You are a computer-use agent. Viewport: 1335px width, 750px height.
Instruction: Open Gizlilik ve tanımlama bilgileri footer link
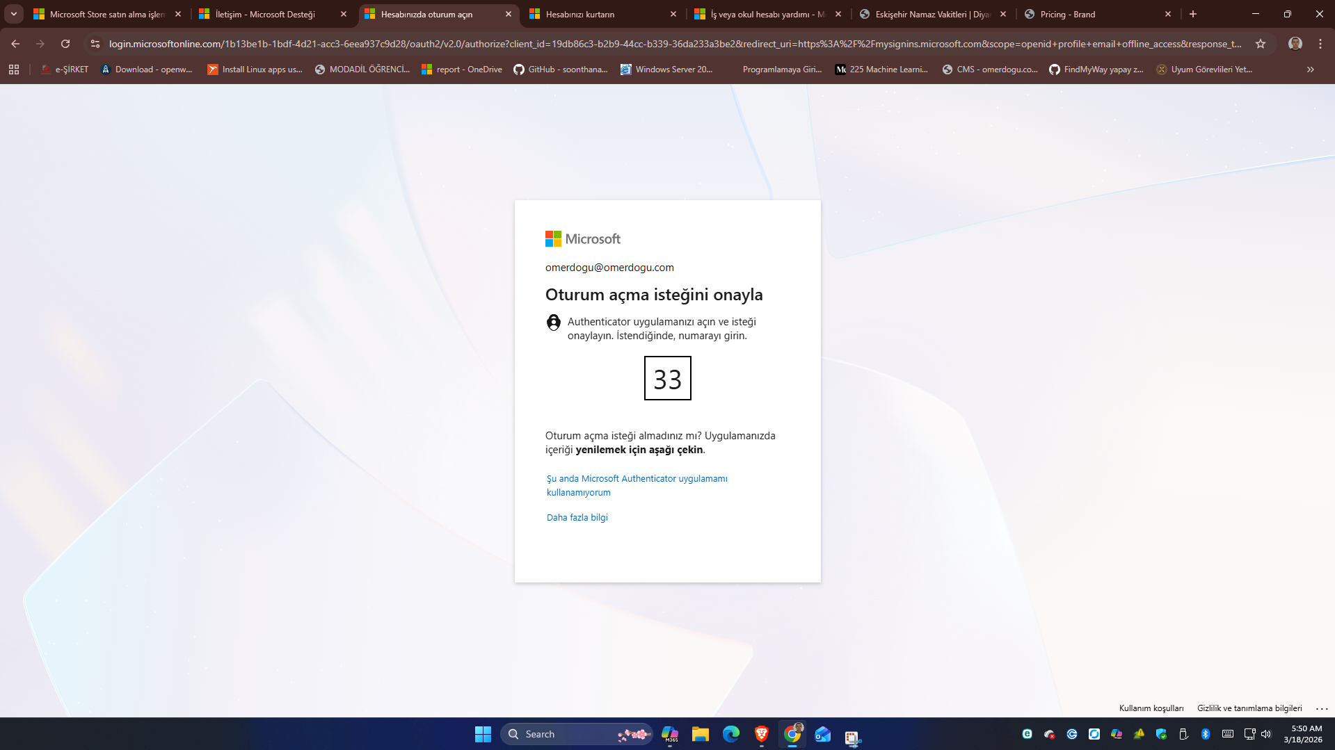click(1249, 708)
